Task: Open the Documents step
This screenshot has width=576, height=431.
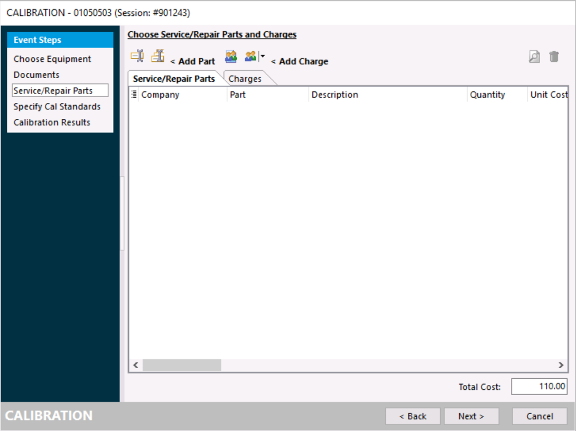Action: click(36, 75)
